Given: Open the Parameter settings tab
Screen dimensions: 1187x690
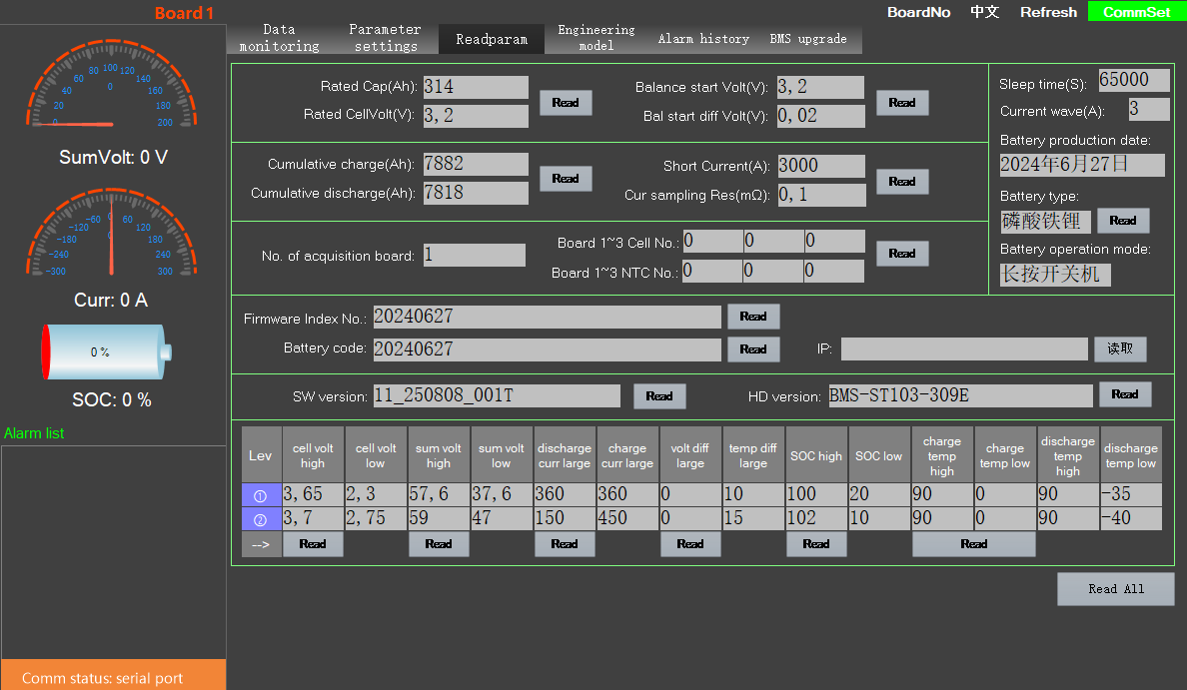Looking at the screenshot, I should click(x=386, y=38).
